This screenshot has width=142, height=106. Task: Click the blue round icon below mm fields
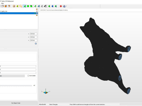tap(36, 44)
